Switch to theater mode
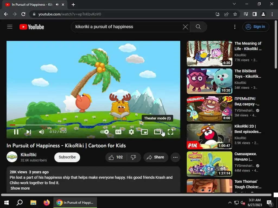Screen dimensions: 278x208 click(157, 132)
